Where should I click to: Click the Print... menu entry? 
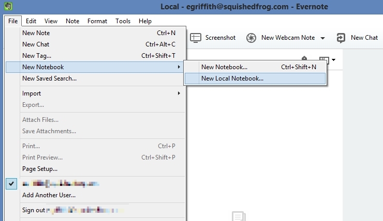tap(95, 146)
